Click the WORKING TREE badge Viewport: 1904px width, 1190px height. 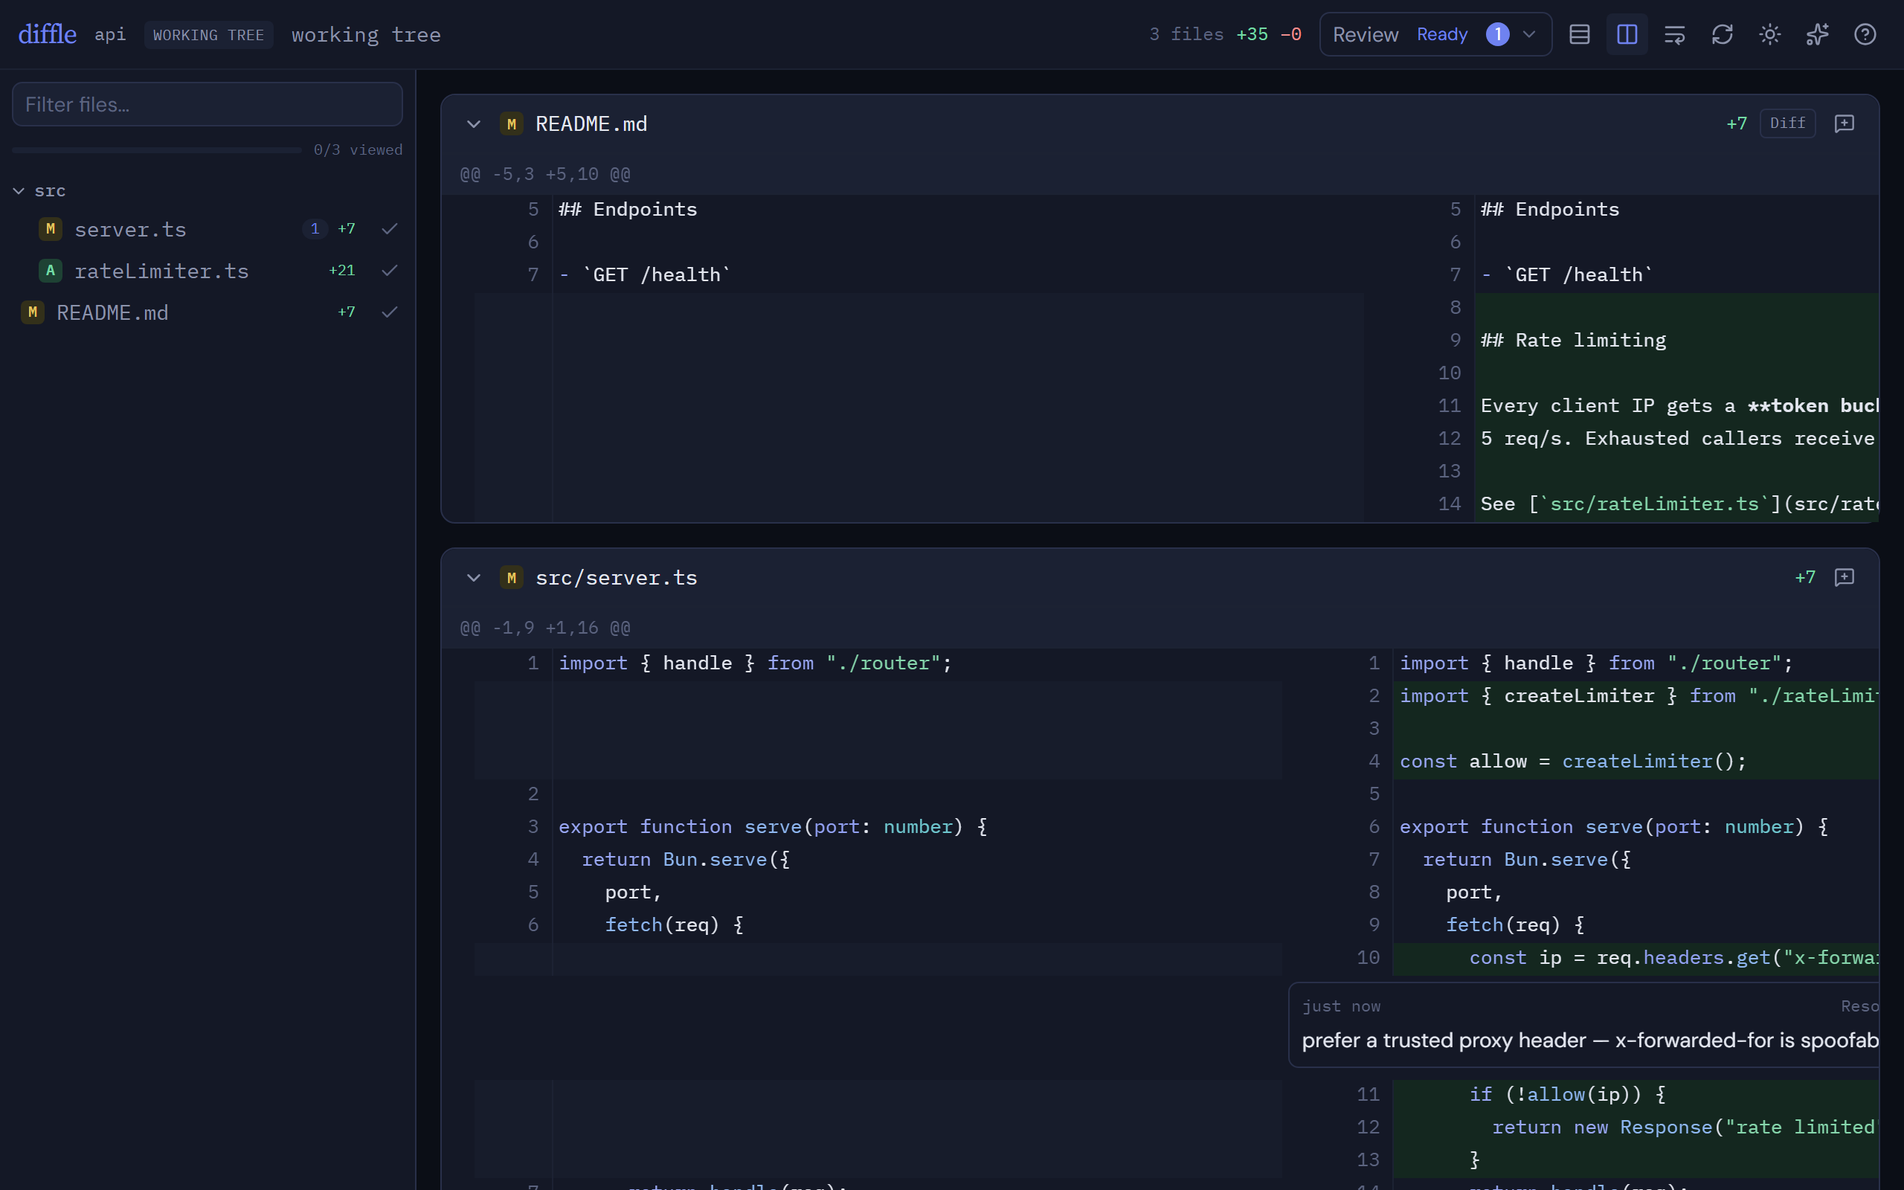[x=208, y=36]
